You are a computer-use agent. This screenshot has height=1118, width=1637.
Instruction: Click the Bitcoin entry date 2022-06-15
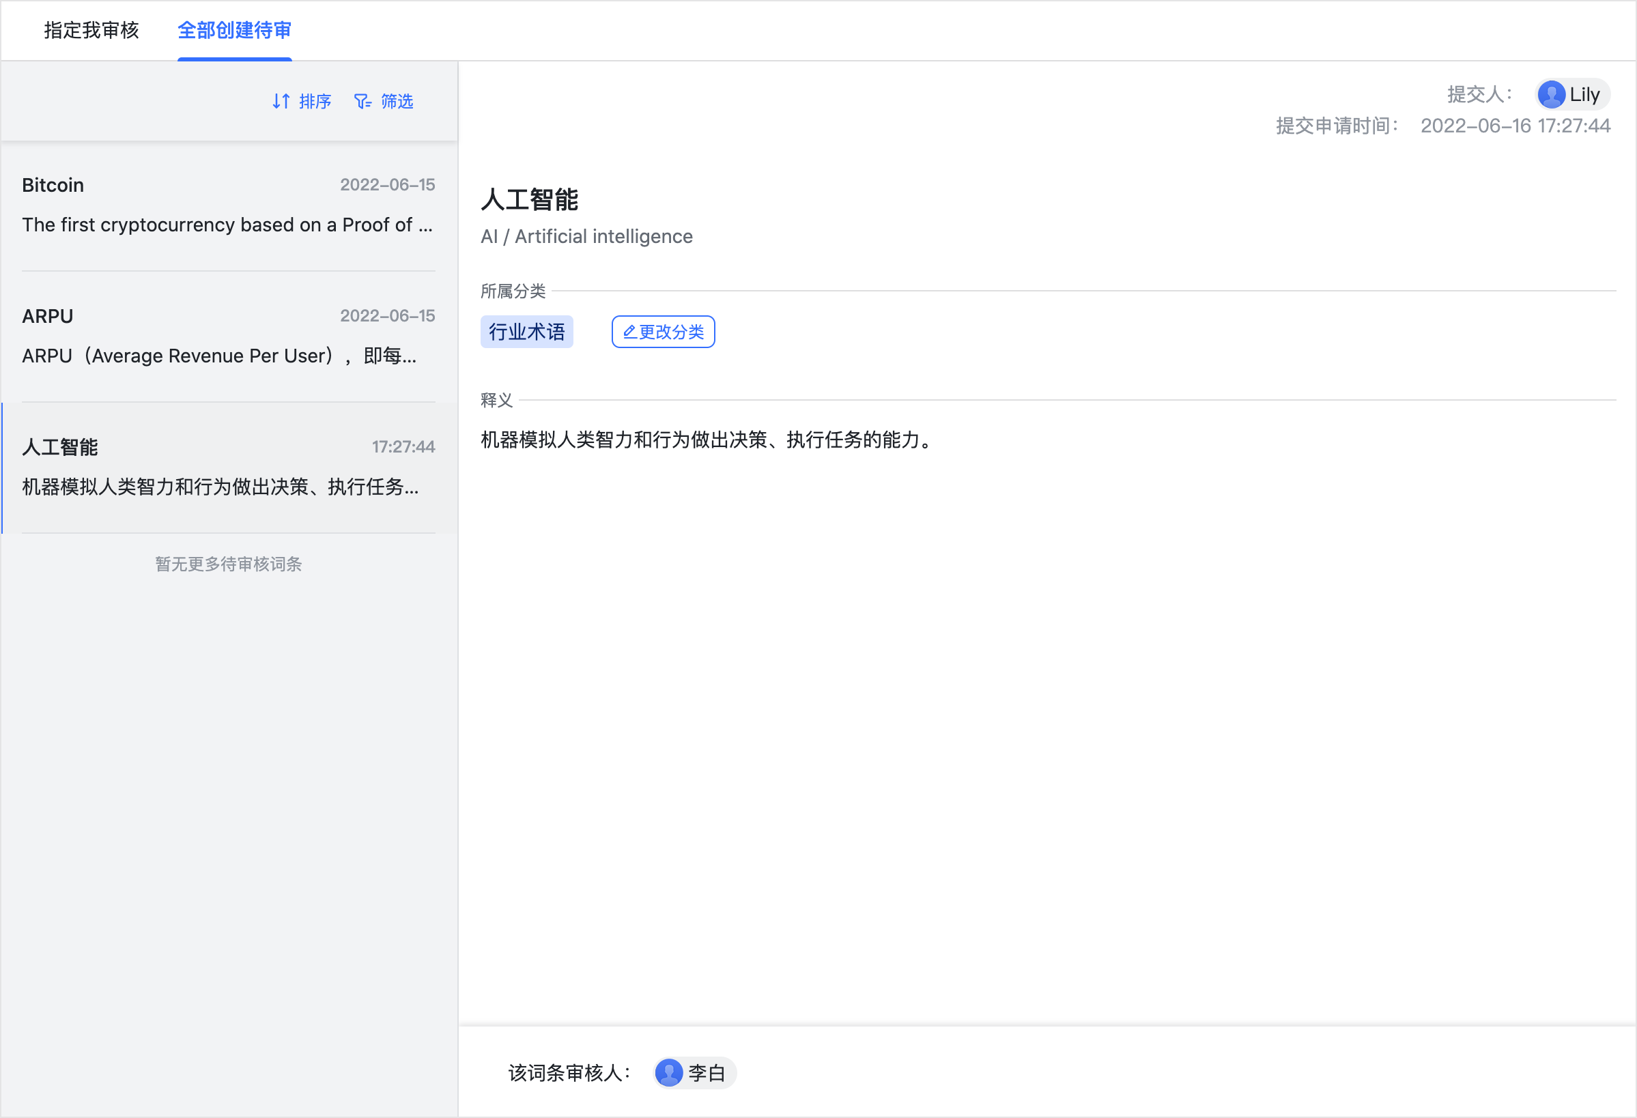tap(388, 185)
